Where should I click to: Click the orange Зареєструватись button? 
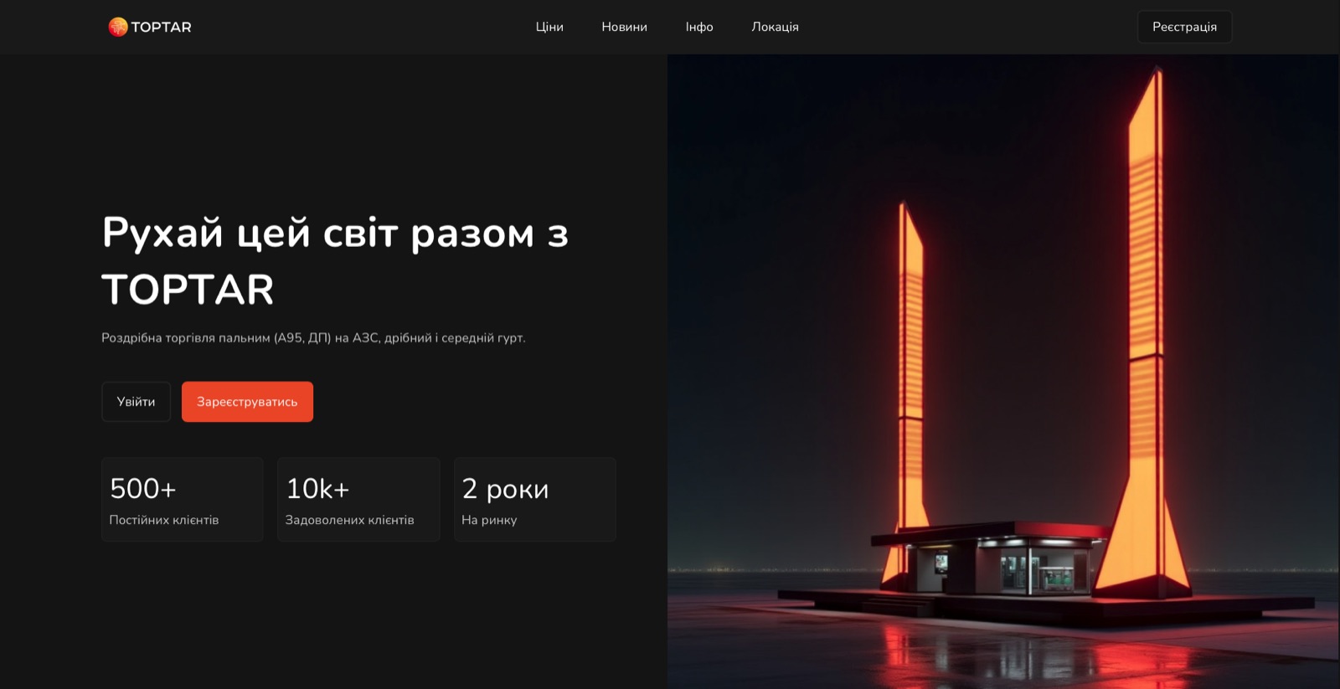pos(247,402)
